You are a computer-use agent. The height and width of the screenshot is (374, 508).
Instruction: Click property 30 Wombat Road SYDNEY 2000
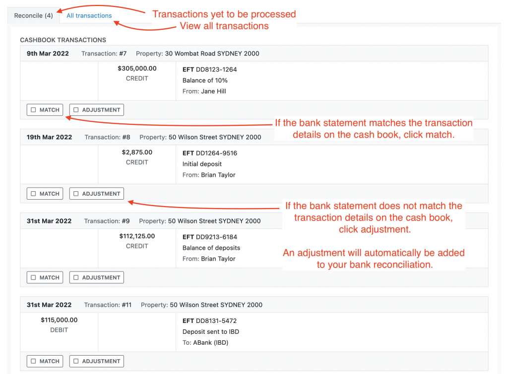pyautogui.click(x=212, y=53)
